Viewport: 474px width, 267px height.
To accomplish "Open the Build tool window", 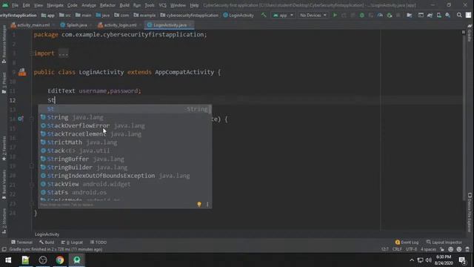I will [47, 243].
